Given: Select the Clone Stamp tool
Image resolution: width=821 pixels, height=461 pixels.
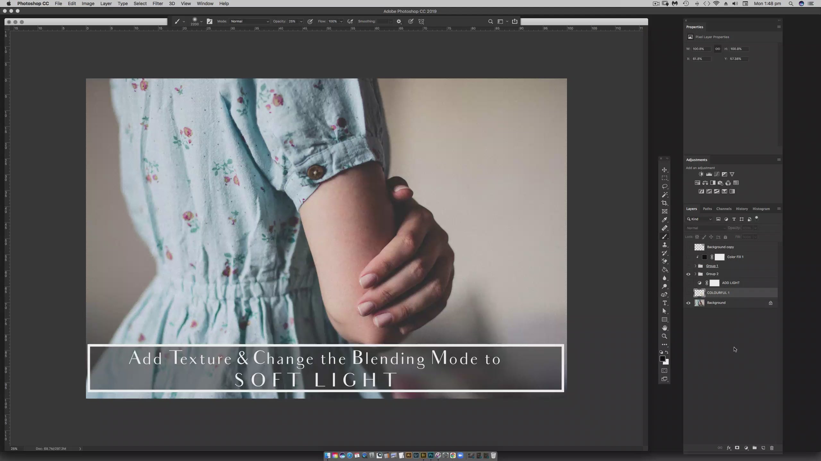Looking at the screenshot, I should (x=664, y=245).
